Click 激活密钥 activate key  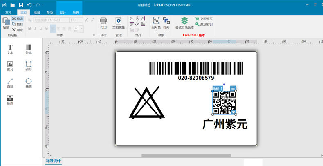tap(204, 24)
